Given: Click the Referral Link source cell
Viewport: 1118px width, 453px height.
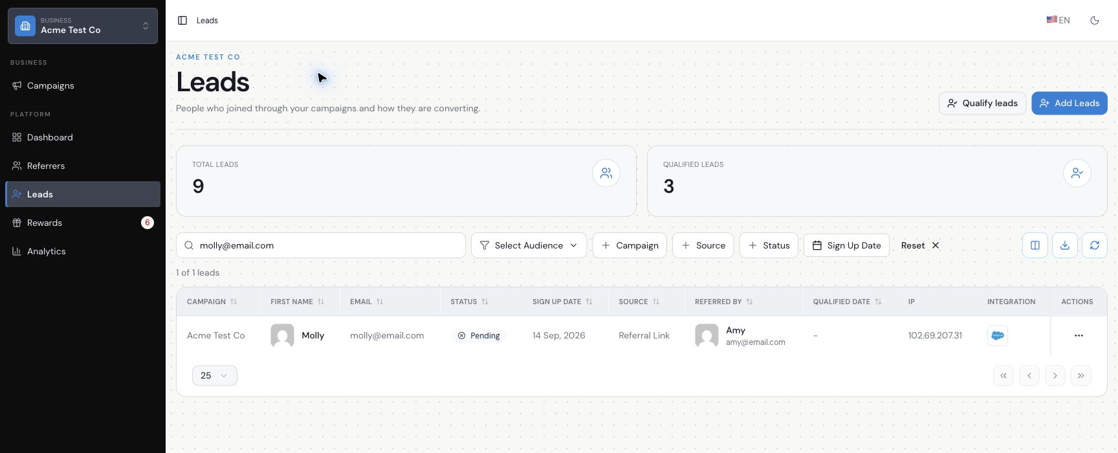Looking at the screenshot, I should (644, 335).
